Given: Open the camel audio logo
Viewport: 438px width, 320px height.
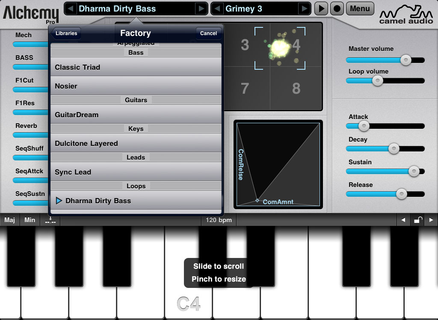Looking at the screenshot, I should (406, 14).
